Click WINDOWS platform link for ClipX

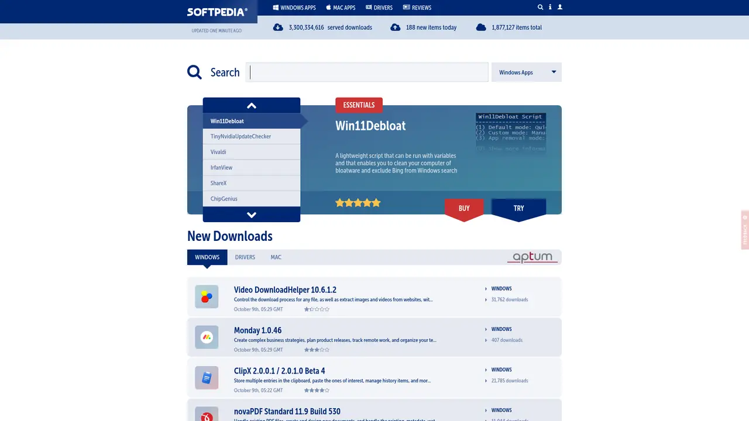pyautogui.click(x=501, y=370)
